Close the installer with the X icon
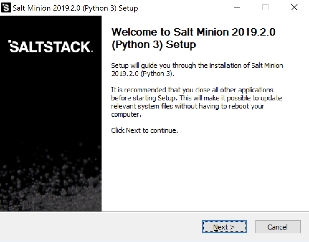 pyautogui.click(x=294, y=7)
